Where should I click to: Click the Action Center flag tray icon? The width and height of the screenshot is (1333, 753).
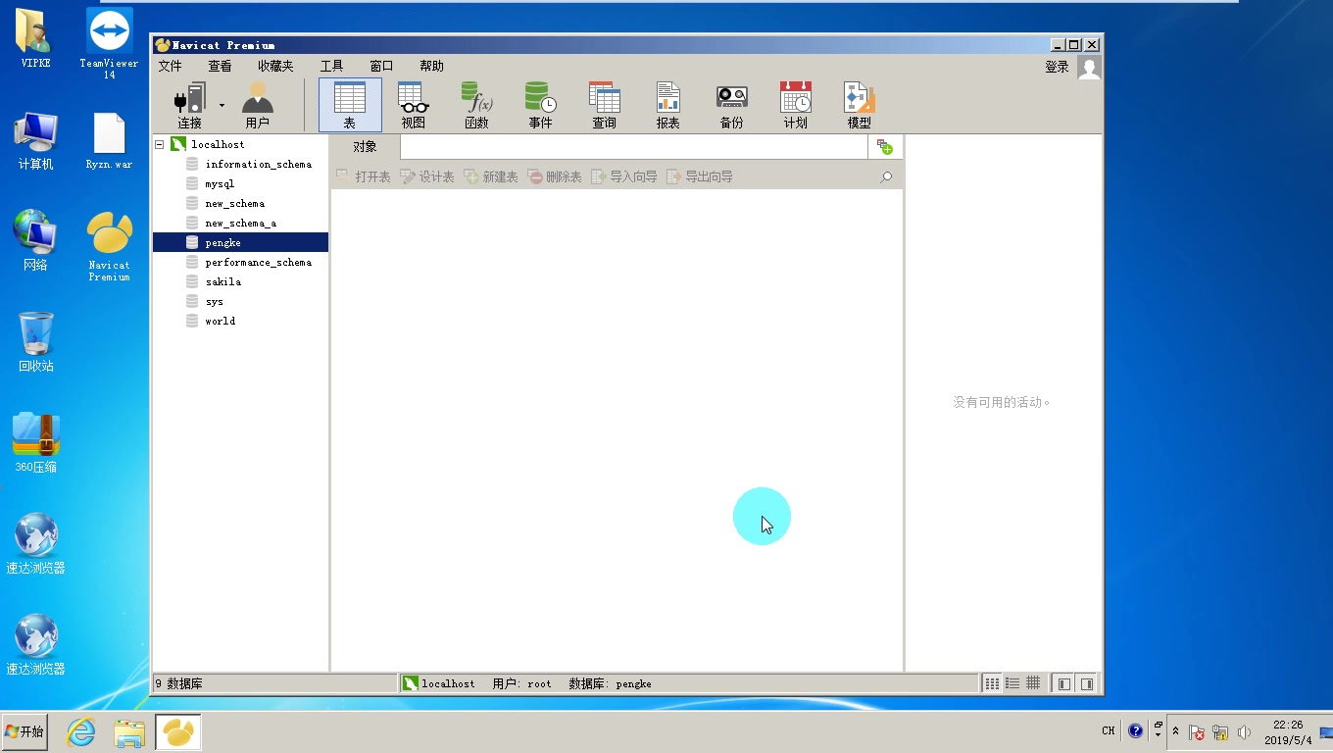[1197, 732]
